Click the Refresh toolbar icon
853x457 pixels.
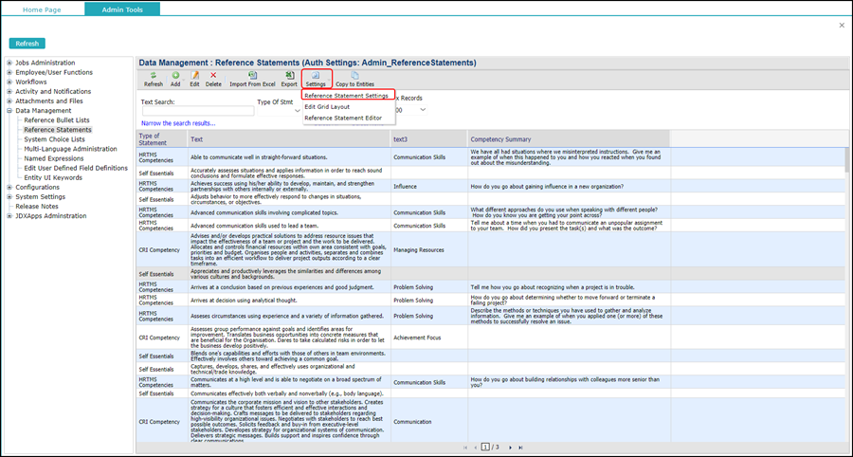click(x=153, y=75)
